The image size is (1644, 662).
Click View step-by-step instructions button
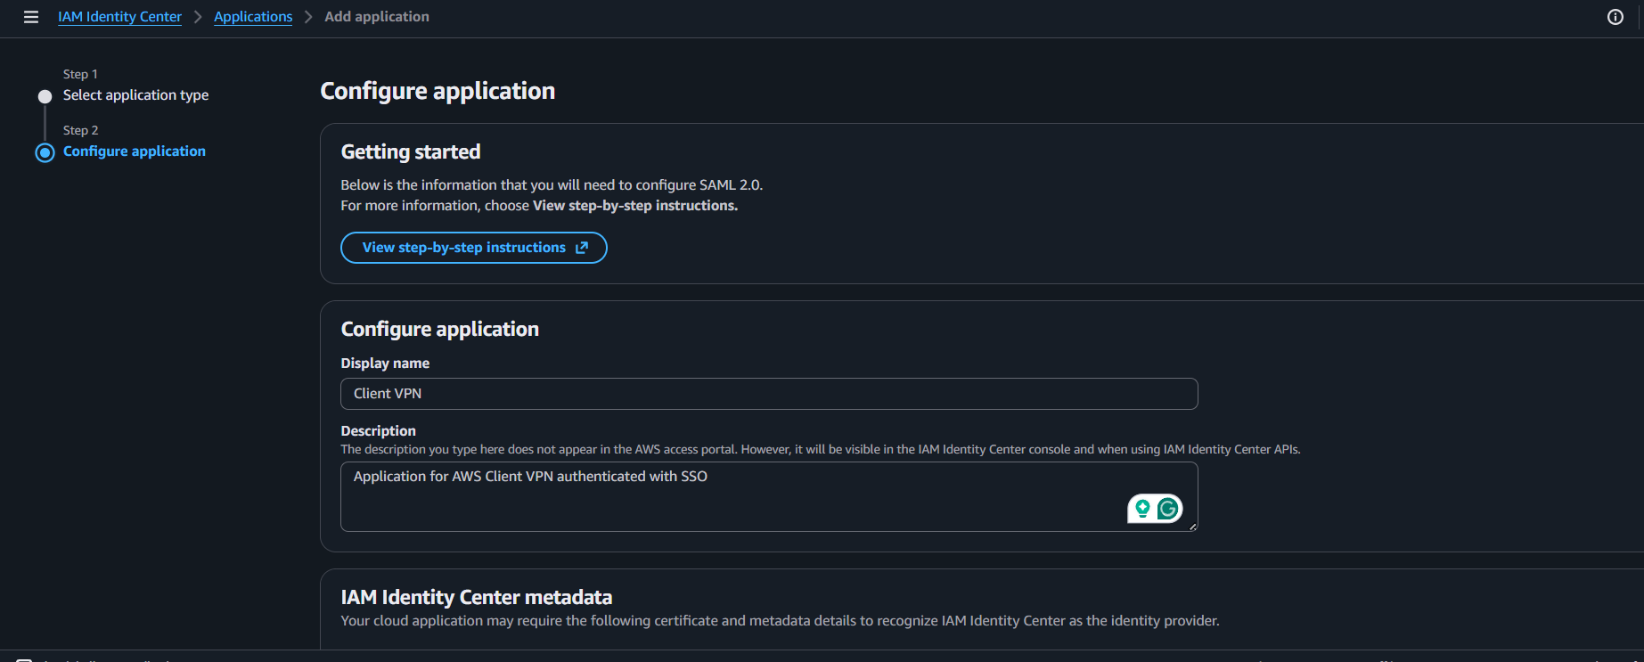coord(474,248)
